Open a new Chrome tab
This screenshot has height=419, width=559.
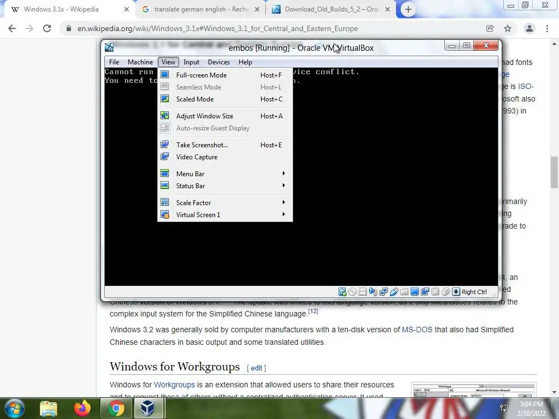click(x=408, y=9)
